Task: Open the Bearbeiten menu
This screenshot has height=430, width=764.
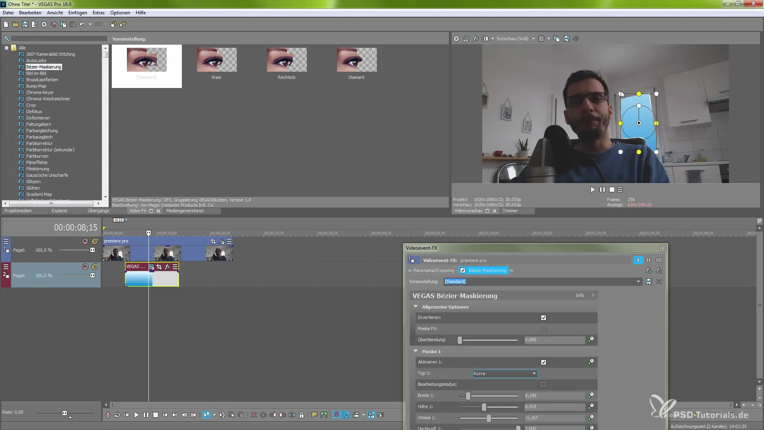Action: coord(30,13)
